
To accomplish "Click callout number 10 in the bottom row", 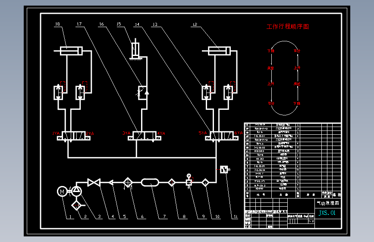I will (x=217, y=217).
